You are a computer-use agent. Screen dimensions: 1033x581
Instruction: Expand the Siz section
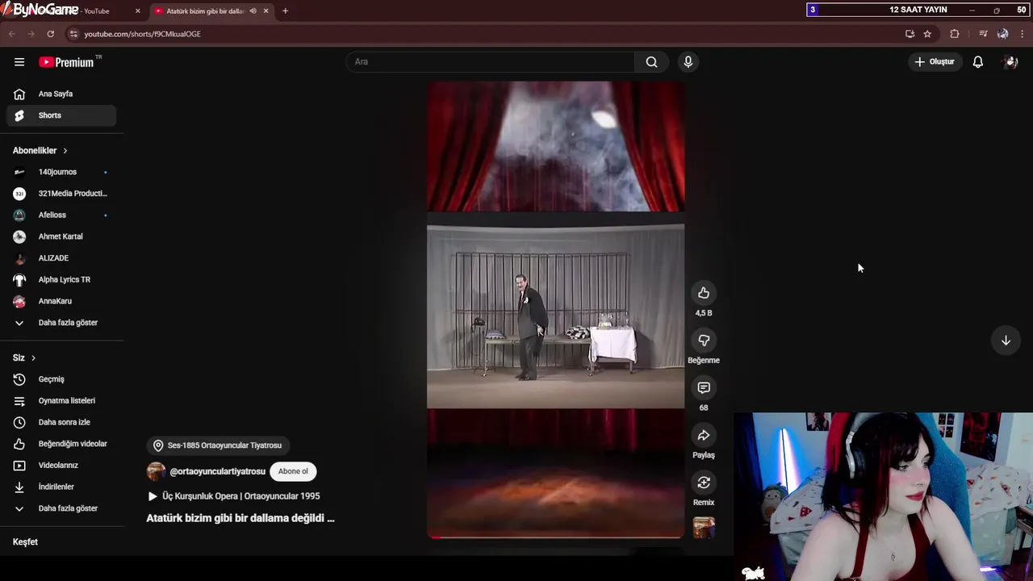(x=24, y=357)
